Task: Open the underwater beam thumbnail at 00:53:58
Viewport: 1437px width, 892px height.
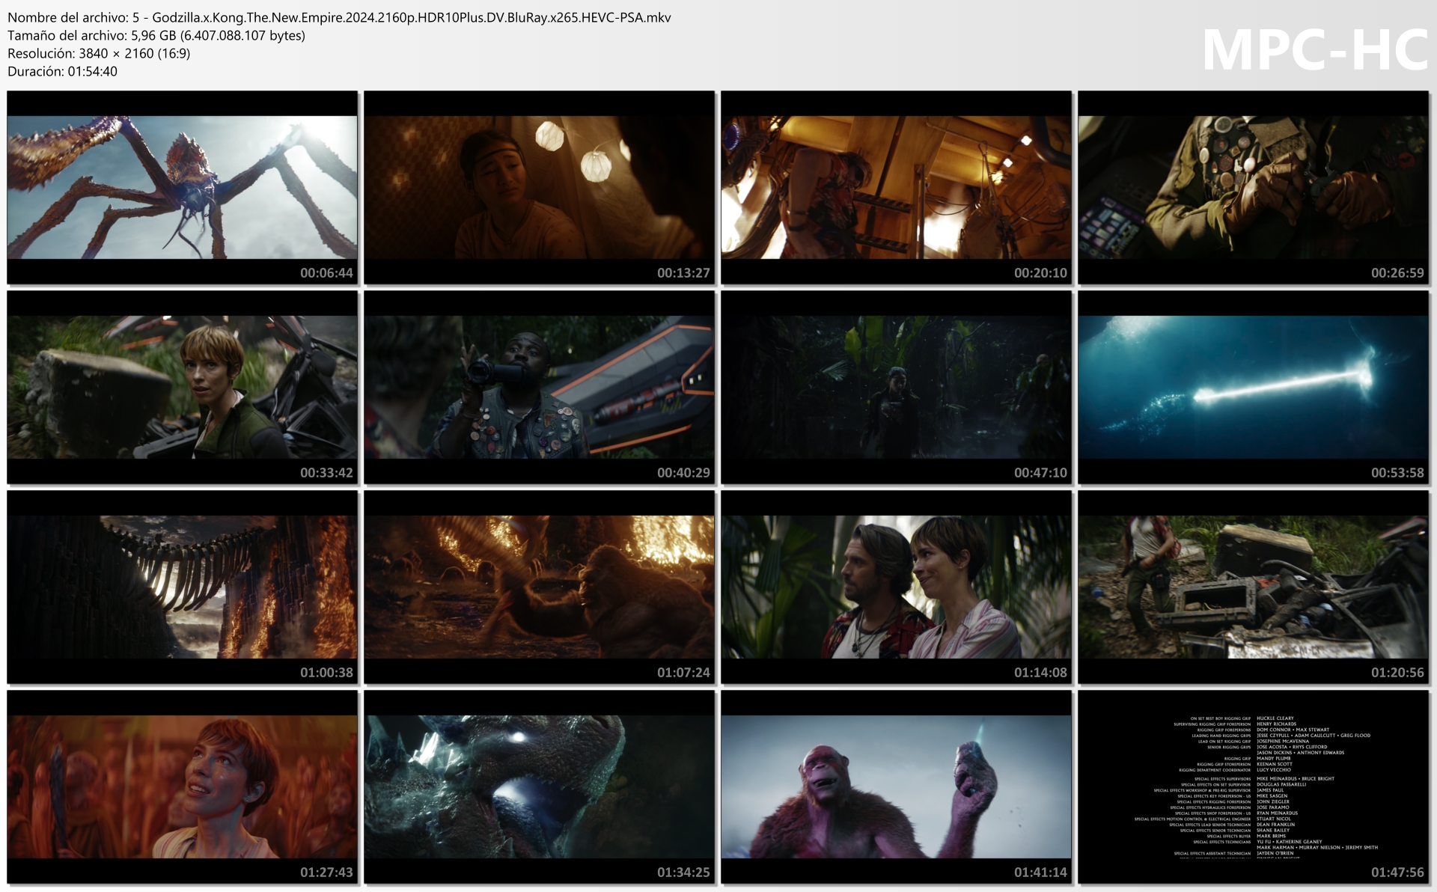Action: tap(1254, 387)
